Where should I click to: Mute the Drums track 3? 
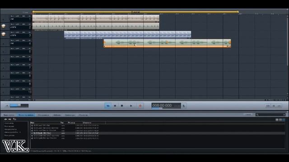point(18,32)
